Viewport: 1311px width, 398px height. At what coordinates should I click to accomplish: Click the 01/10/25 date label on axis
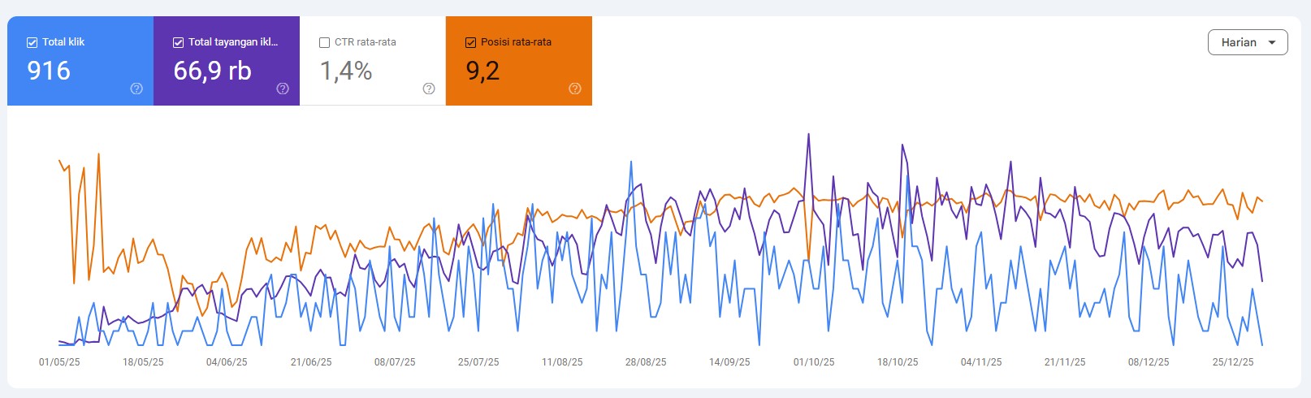(814, 362)
